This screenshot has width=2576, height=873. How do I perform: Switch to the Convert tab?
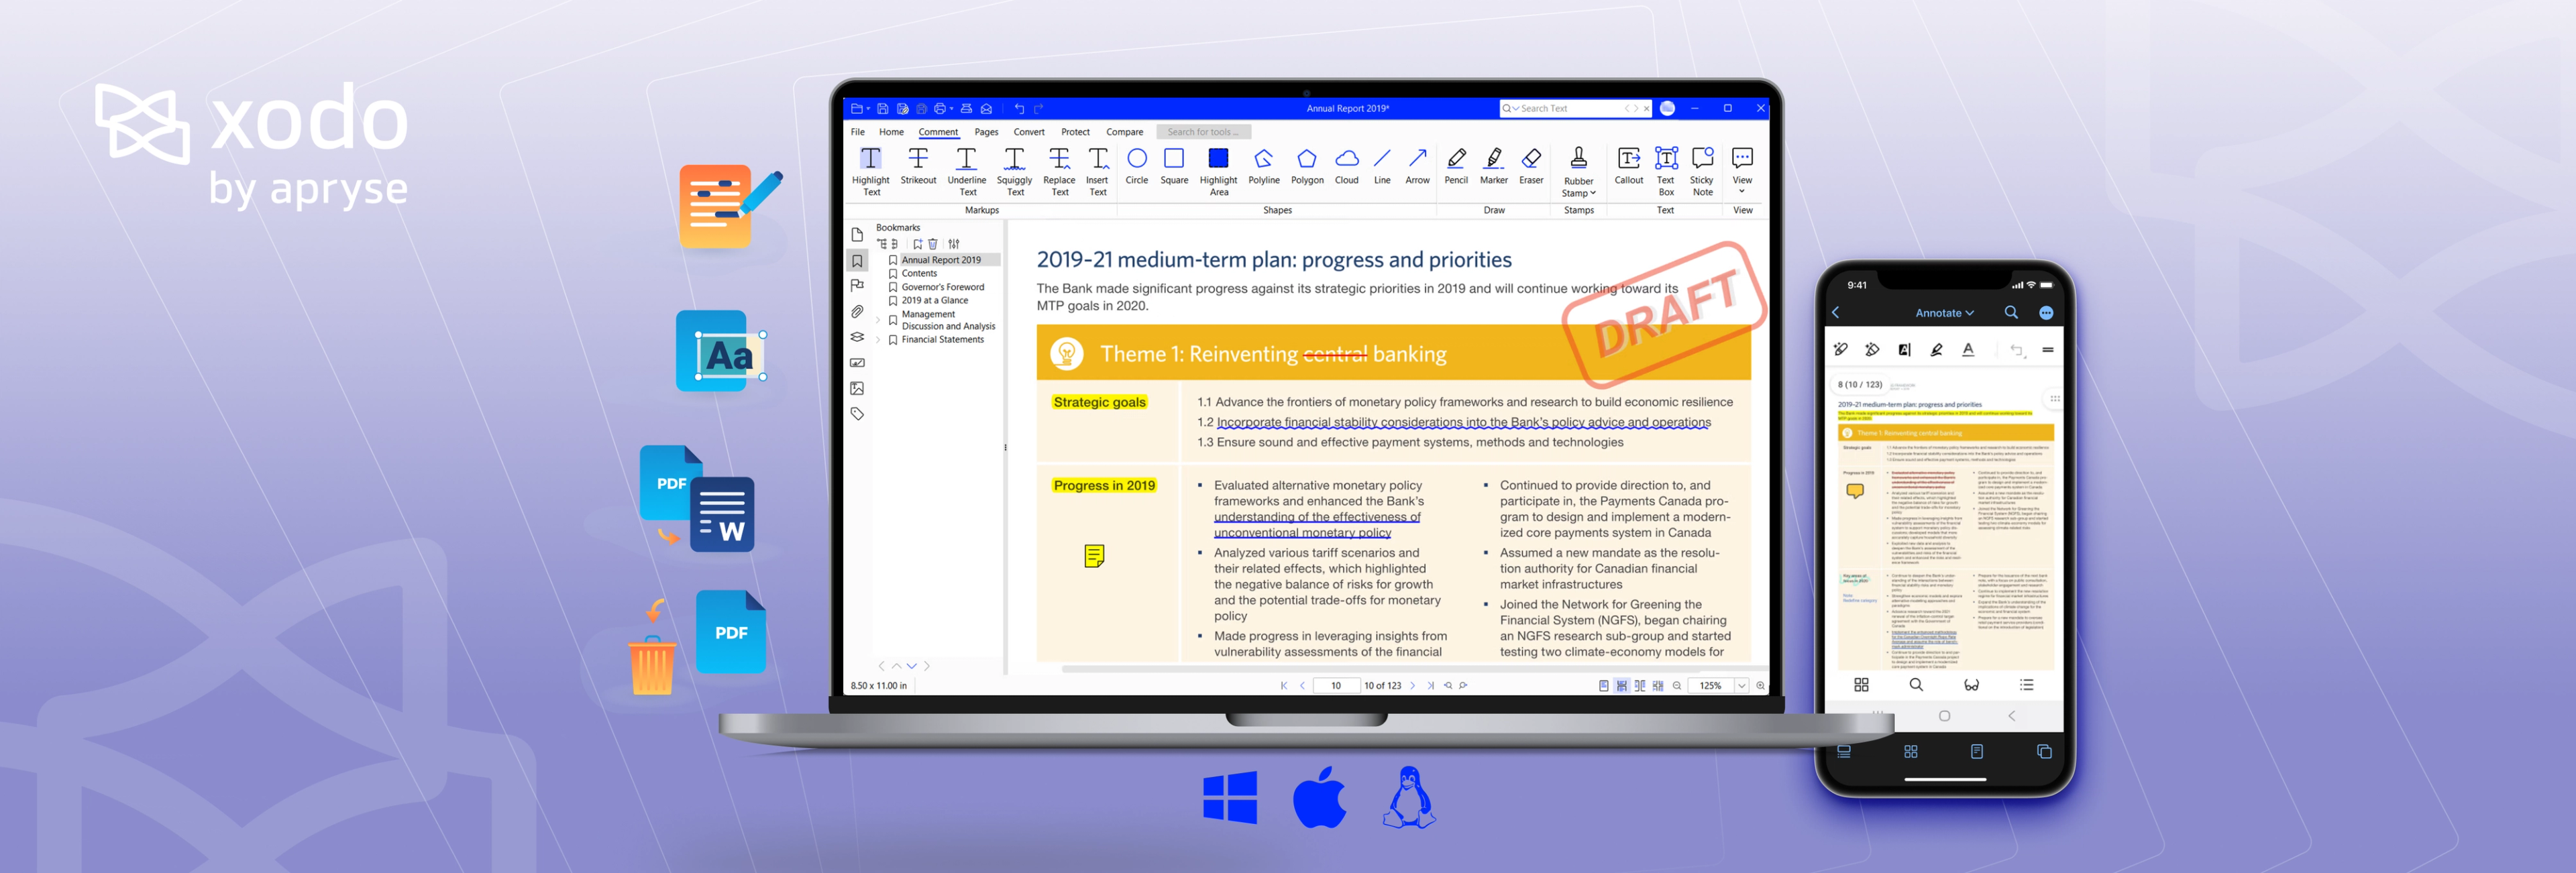[x=1028, y=132]
